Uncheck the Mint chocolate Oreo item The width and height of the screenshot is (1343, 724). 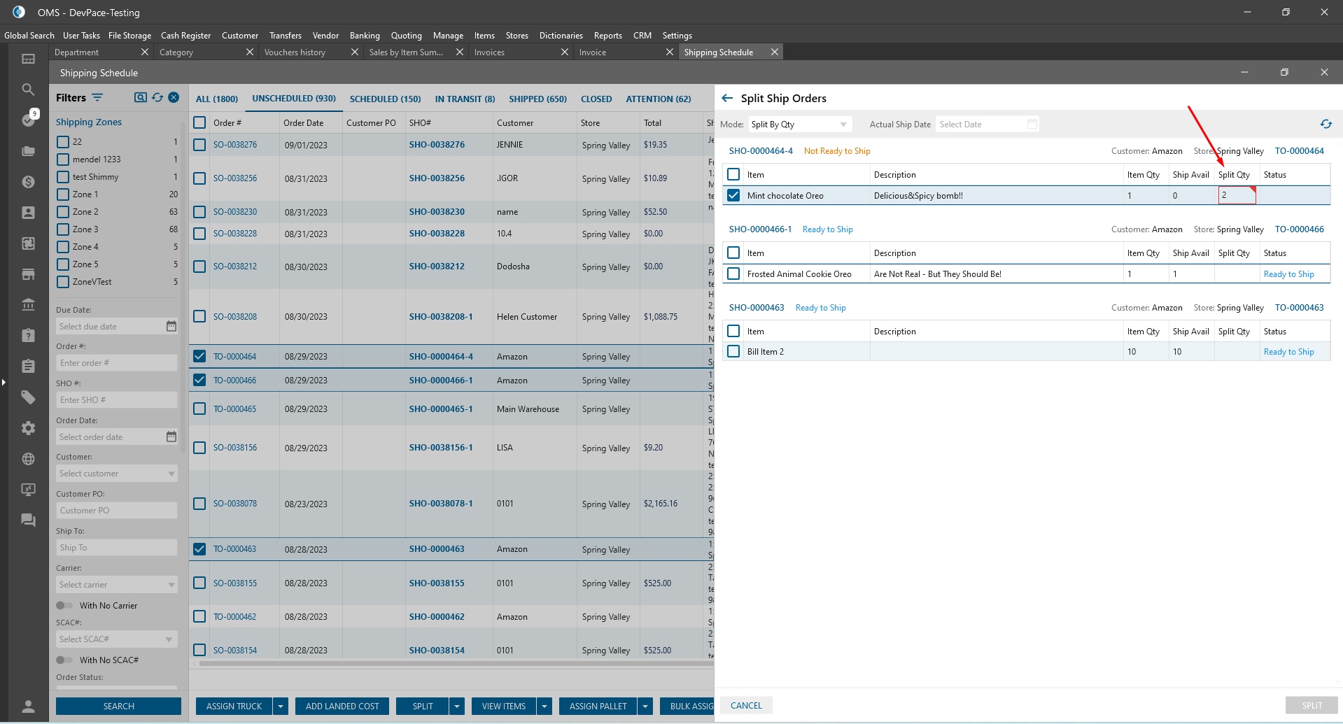tap(733, 196)
